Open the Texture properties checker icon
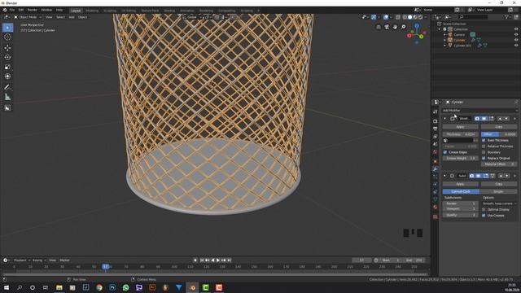This screenshot has width=521, height=293. 436,216
